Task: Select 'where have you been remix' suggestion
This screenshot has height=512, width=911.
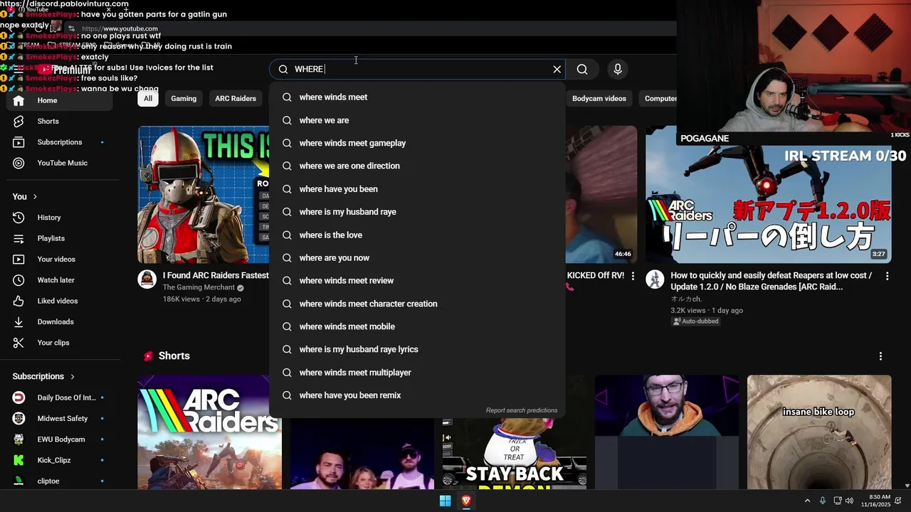Action: [x=417, y=395]
